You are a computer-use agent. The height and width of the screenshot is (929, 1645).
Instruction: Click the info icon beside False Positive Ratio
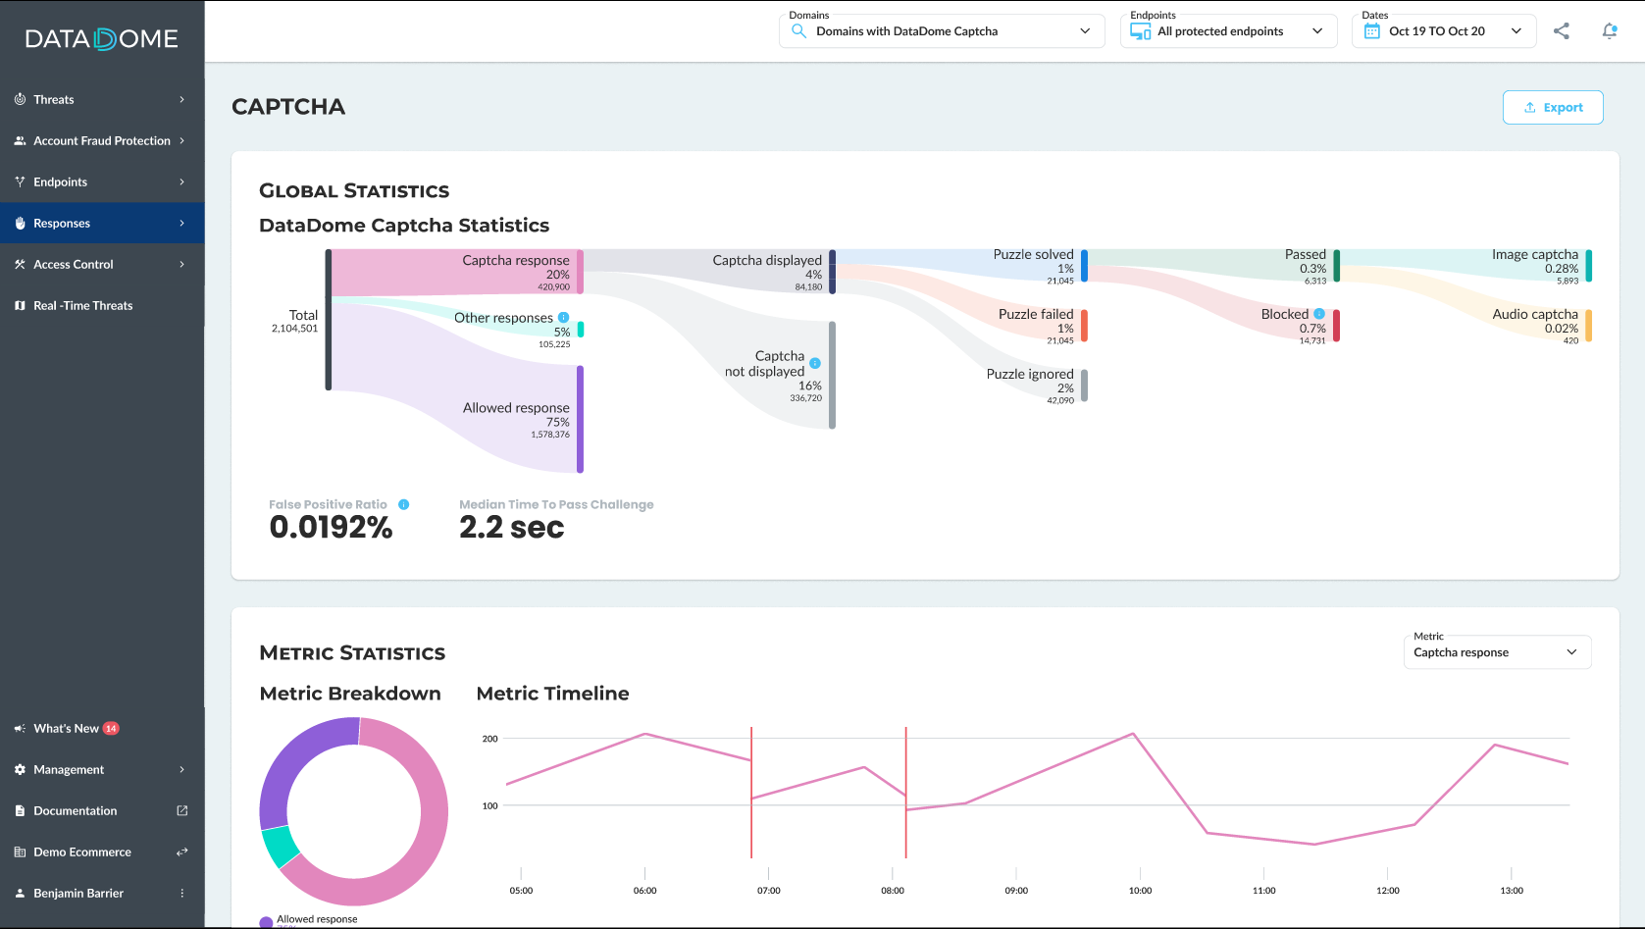click(x=403, y=504)
